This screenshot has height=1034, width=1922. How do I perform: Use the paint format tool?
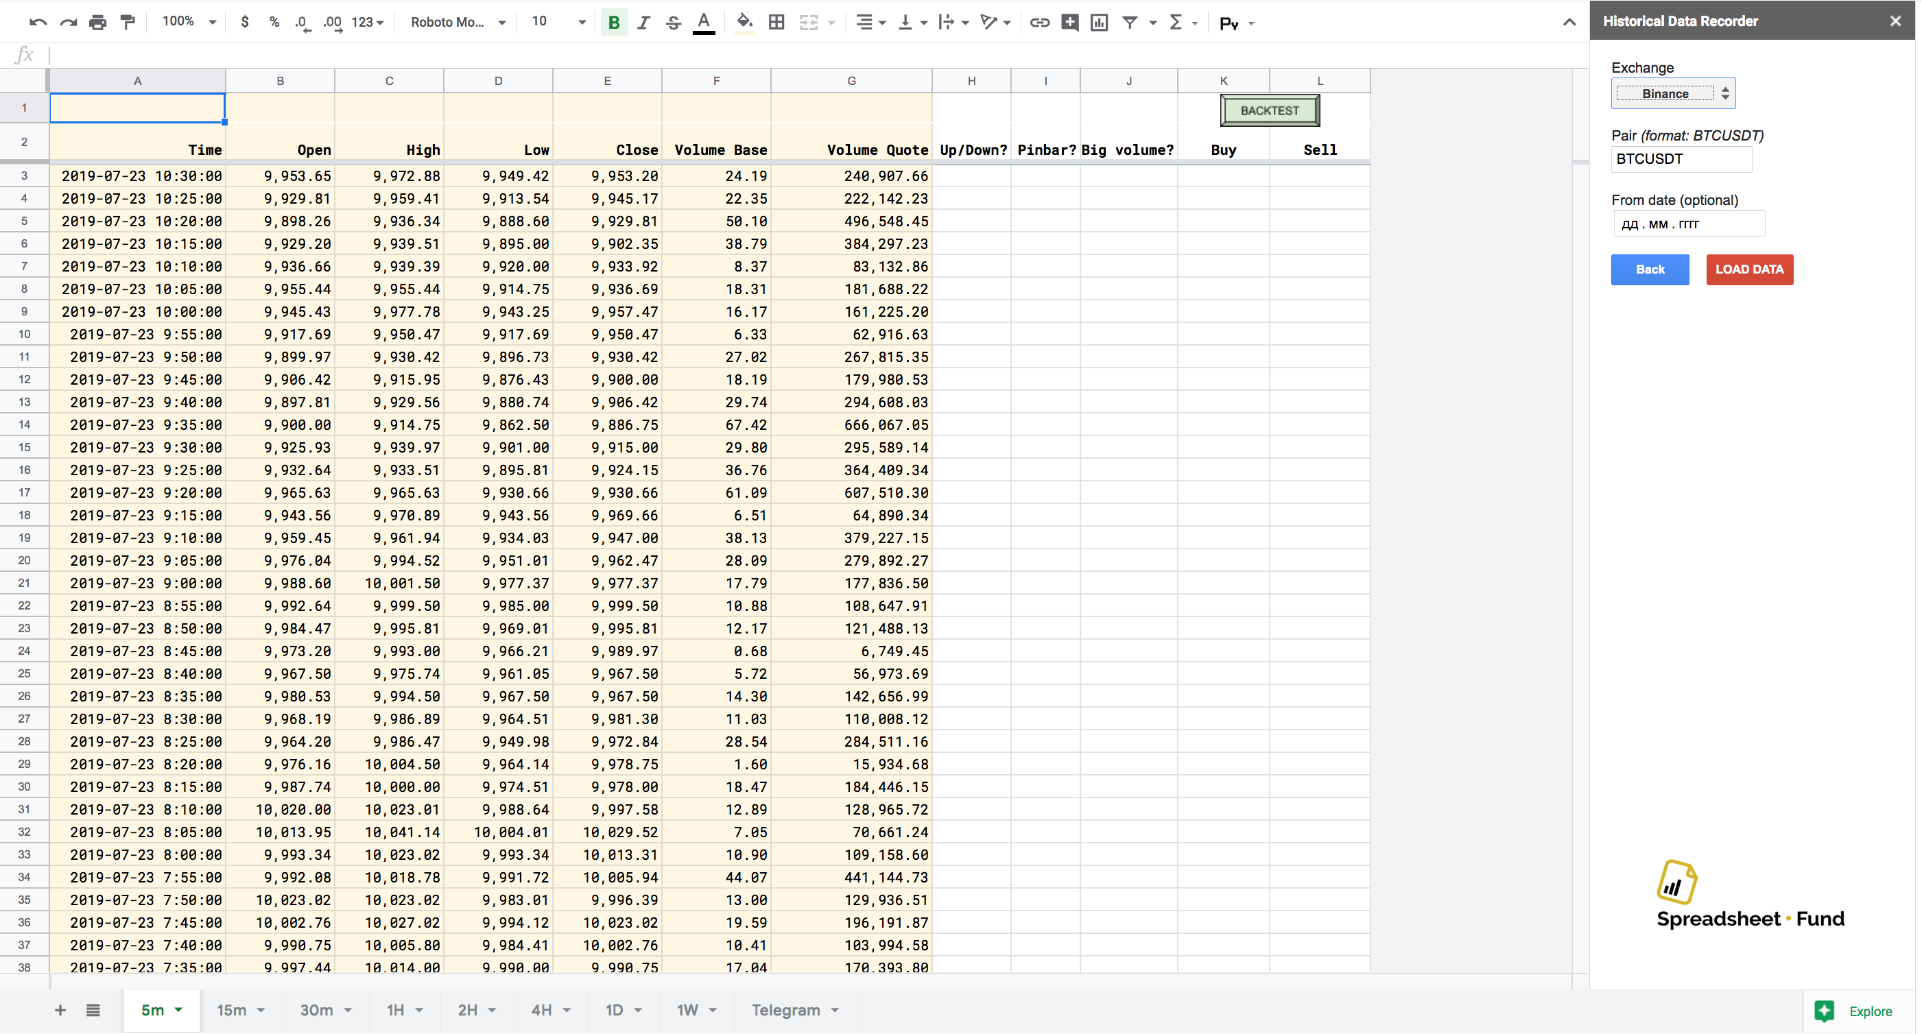coord(128,23)
